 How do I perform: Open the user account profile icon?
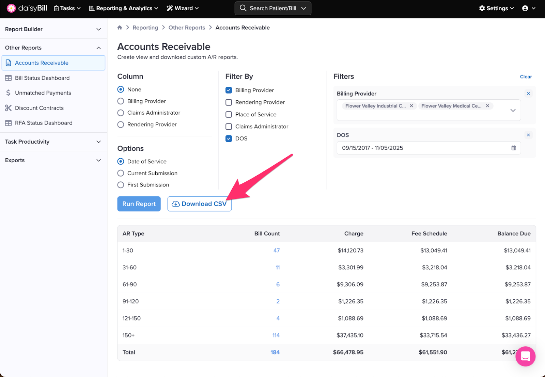525,8
